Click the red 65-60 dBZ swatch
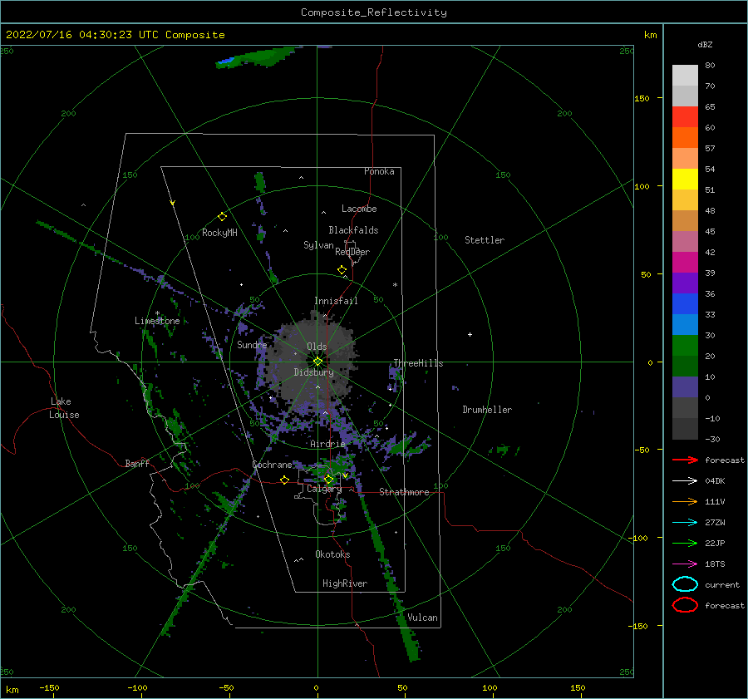This screenshot has height=699, width=748. coord(685,117)
